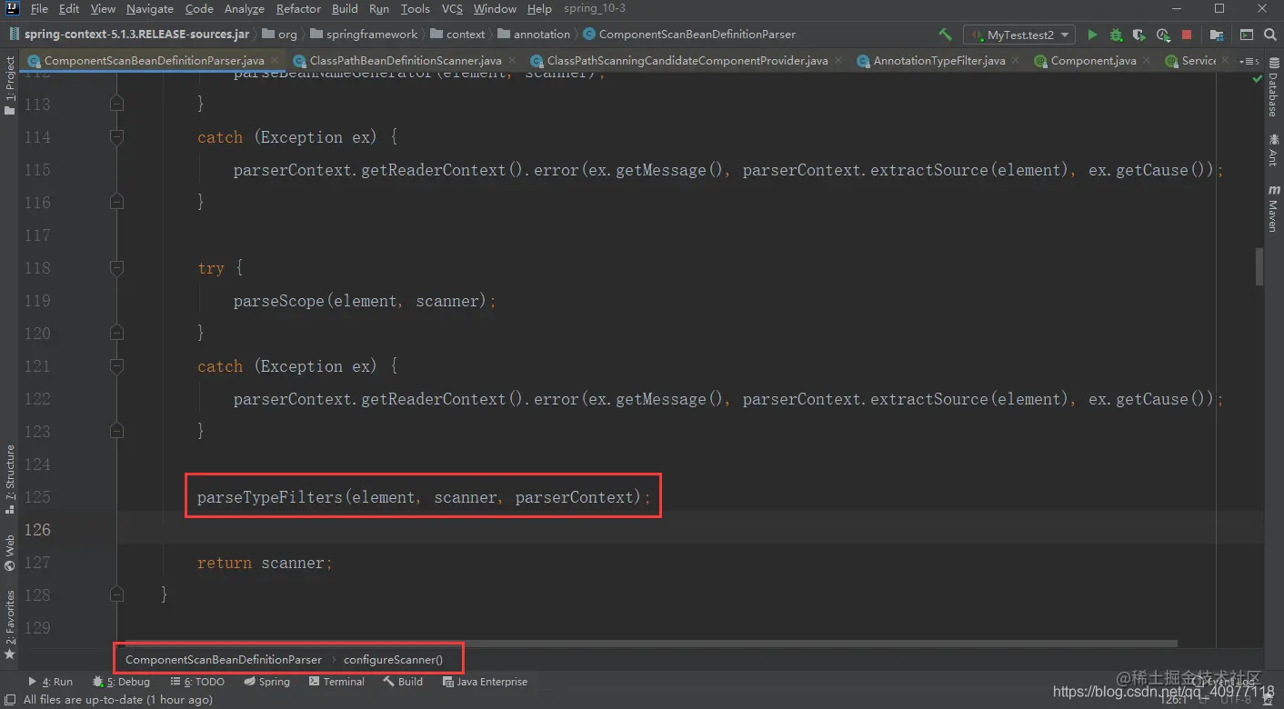Image resolution: width=1284 pixels, height=709 pixels.
Task: Click configureScanner() breadcrumb
Action: click(x=393, y=659)
